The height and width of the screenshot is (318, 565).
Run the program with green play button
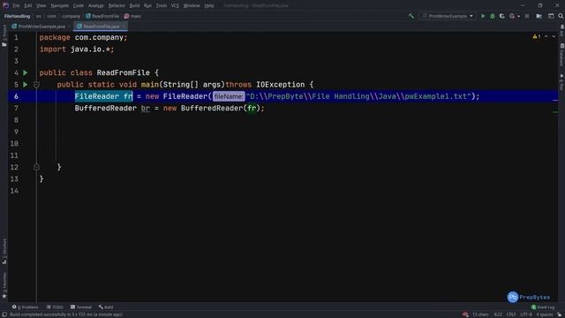coord(483,16)
